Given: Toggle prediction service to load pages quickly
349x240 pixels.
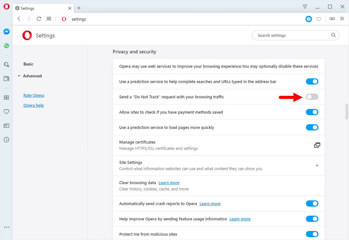Looking at the screenshot, I should point(312,127).
